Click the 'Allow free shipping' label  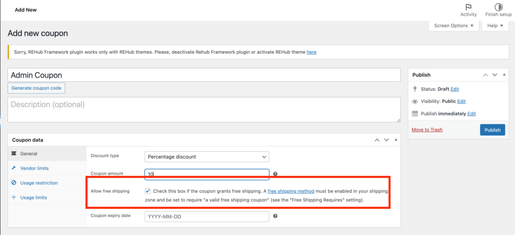tap(110, 191)
